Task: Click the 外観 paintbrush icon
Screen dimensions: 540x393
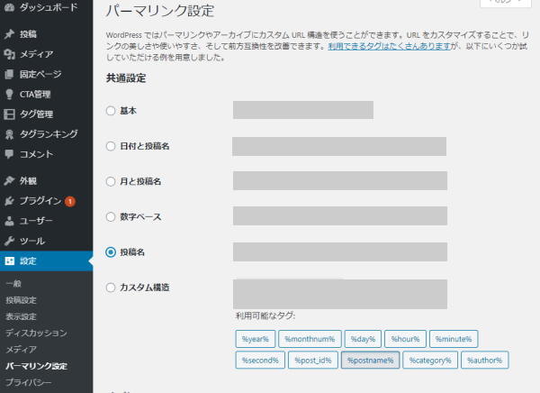Action: (x=10, y=180)
